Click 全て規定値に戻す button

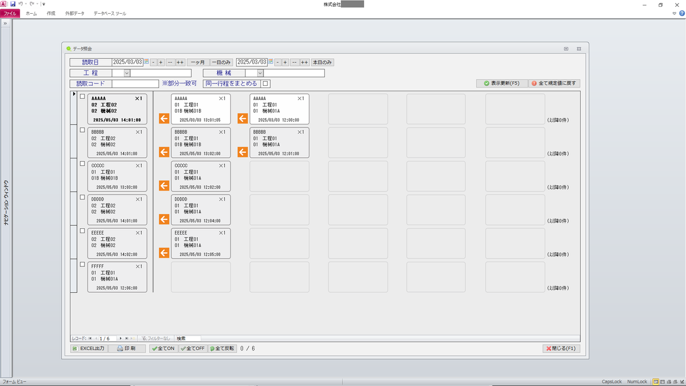pos(555,83)
